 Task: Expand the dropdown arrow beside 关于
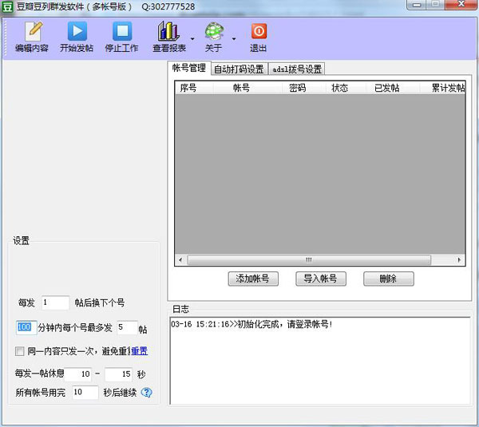pos(234,39)
